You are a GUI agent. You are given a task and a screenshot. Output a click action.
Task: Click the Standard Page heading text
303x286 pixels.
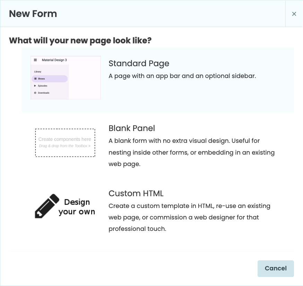point(139,63)
